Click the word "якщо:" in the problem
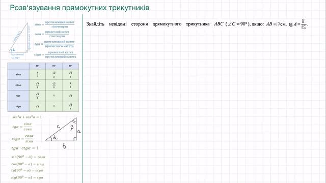This screenshot has width=326, height=183. (258, 24)
